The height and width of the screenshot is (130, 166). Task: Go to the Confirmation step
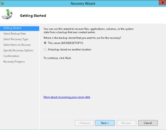click(11, 56)
